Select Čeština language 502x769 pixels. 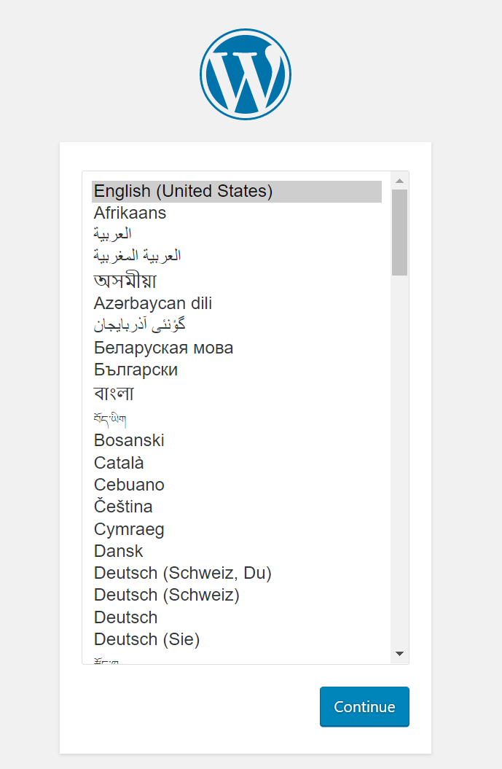237,507
